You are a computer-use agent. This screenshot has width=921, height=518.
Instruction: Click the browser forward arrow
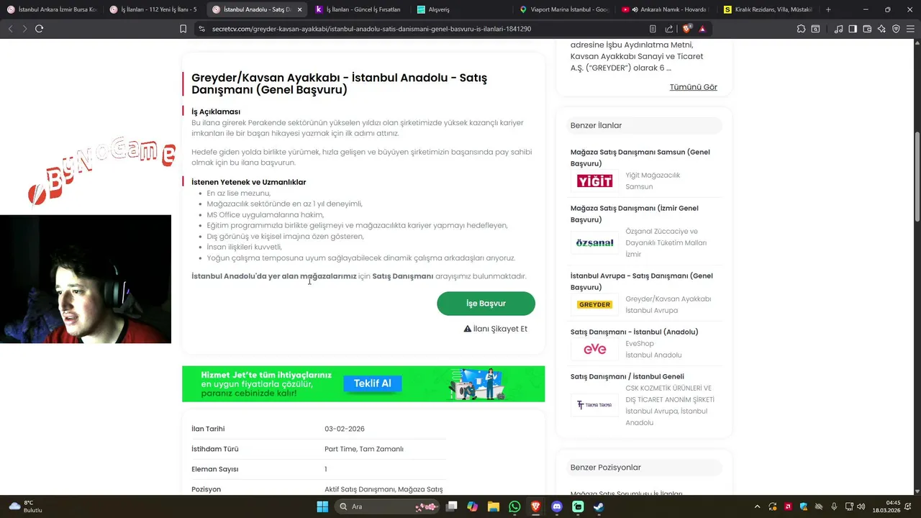[x=24, y=29]
